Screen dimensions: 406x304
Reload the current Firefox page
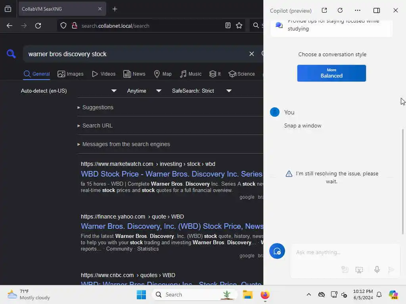[x=38, y=26]
